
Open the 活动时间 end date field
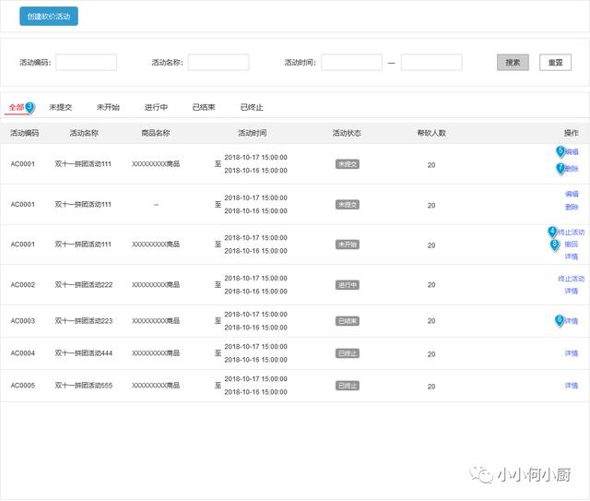coord(431,63)
